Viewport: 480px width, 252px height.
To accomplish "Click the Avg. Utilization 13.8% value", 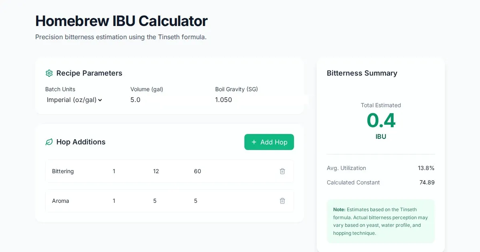I will 426,168.
